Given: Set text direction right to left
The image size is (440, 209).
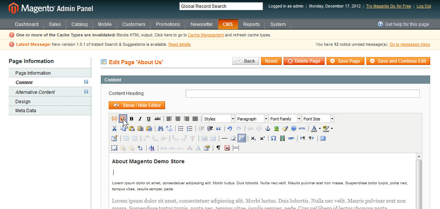Looking at the screenshot, I should point(311,138).
